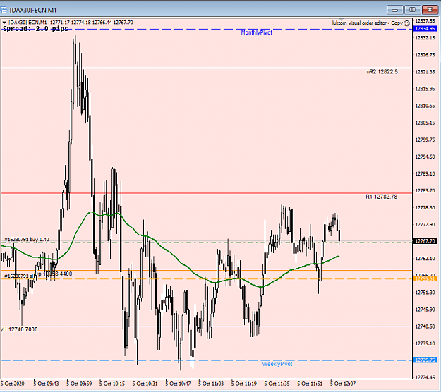Click the 5 Oct 11:35 time label
The image size is (441, 392).
[277, 384]
